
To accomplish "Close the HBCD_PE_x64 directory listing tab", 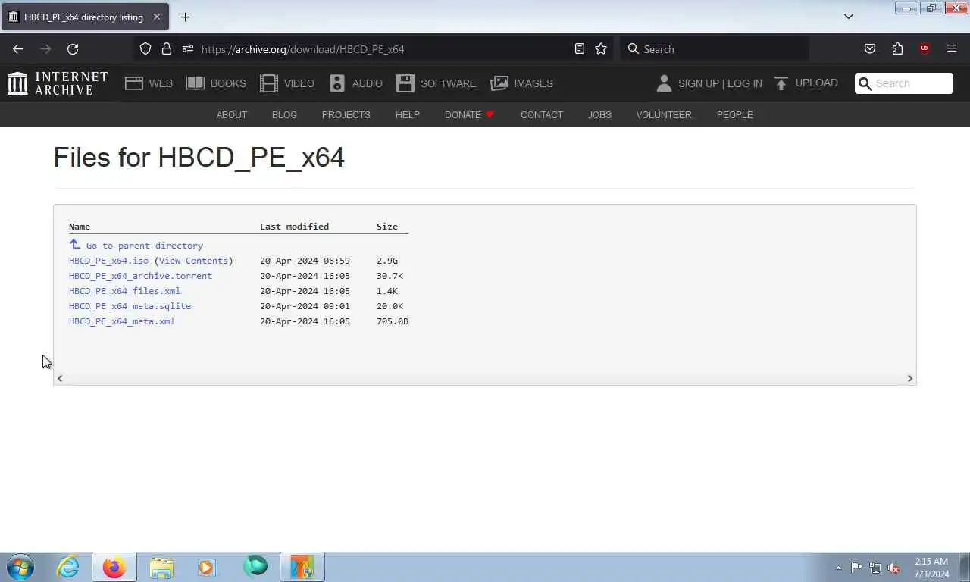I will click(157, 17).
